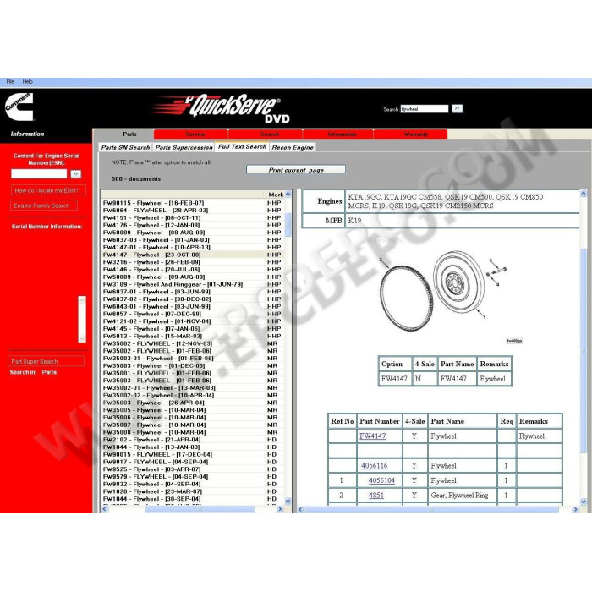
Task: Click detail pane horizontal scroll left arrow
Action: 301,510
